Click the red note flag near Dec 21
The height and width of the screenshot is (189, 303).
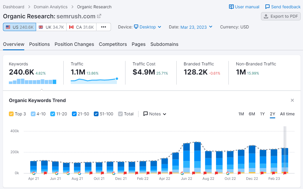pyautogui.click(x=125, y=173)
